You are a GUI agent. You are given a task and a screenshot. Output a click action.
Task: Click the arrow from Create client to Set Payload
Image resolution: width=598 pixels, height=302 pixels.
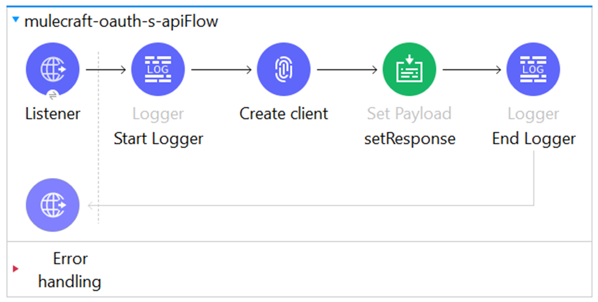(347, 69)
